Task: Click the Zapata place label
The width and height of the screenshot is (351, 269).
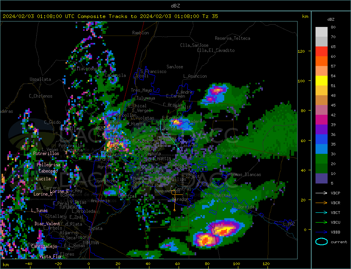Action: click(96, 228)
